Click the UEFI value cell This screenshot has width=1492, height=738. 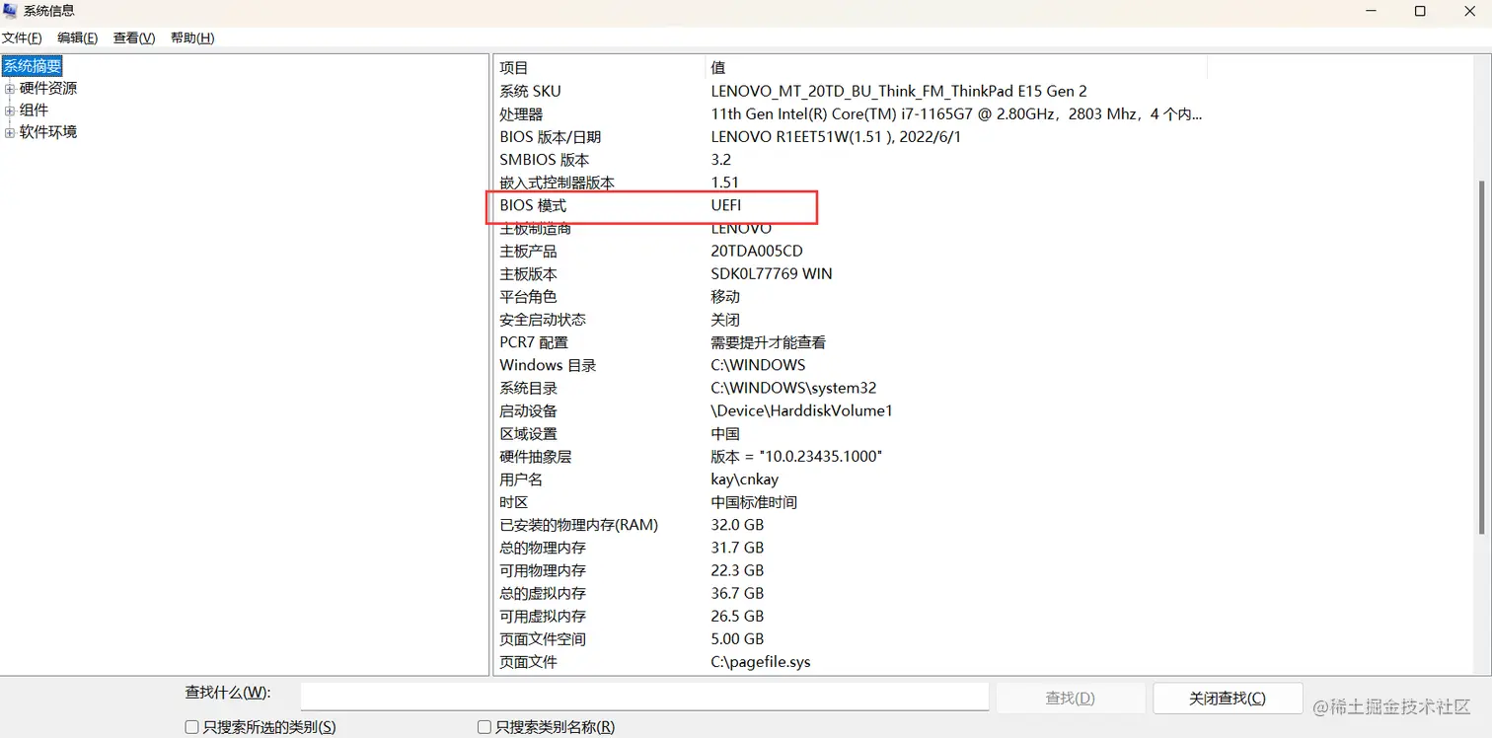pos(726,205)
